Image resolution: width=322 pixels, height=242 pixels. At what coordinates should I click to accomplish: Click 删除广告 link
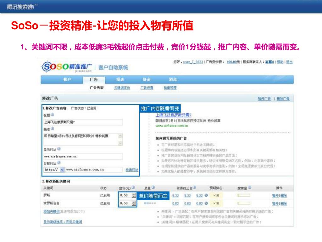click(x=283, y=99)
